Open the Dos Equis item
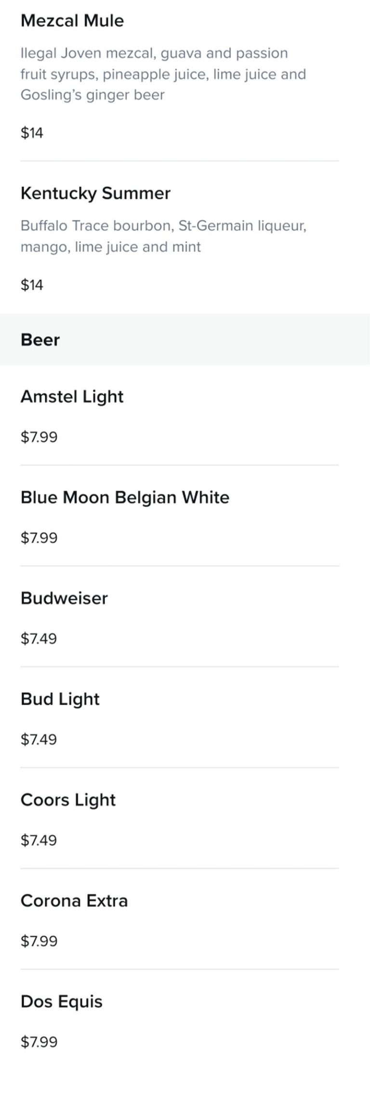The height and width of the screenshot is (1111, 370). click(x=62, y=1002)
